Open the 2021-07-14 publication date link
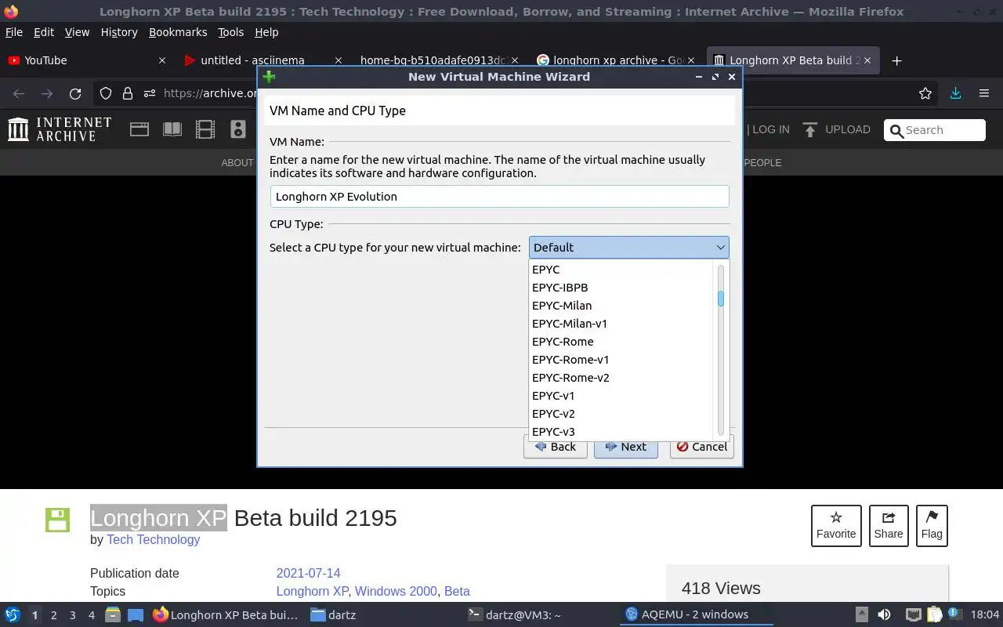The width and height of the screenshot is (1003, 627). point(308,573)
